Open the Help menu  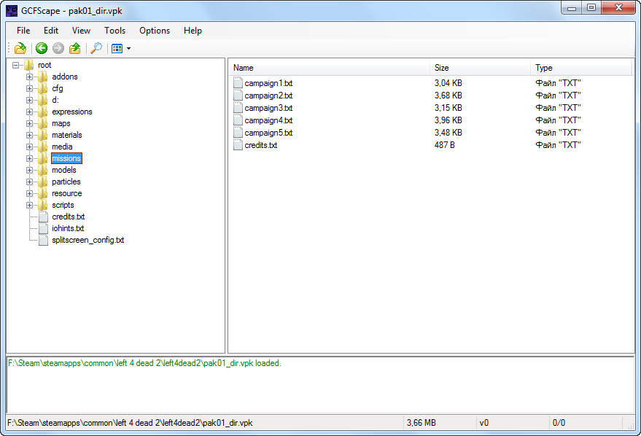(x=193, y=31)
